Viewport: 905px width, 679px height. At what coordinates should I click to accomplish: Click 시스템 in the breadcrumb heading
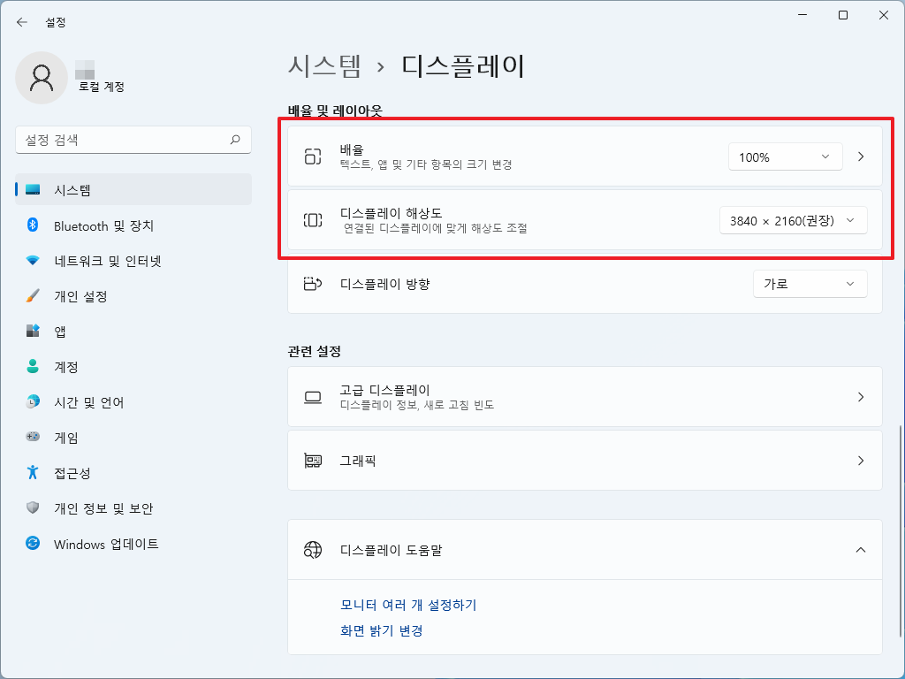[x=324, y=66]
